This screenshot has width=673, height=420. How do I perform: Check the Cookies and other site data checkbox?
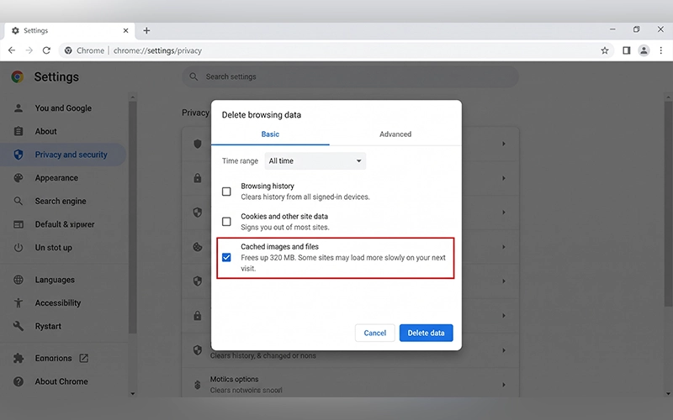(226, 222)
